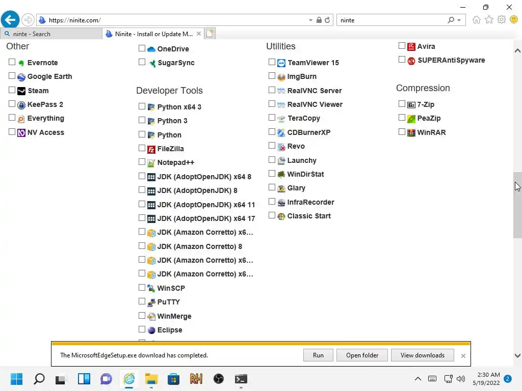Screen dimensions: 522x391
Task: Click the View downloads button
Action: tap(422, 355)
